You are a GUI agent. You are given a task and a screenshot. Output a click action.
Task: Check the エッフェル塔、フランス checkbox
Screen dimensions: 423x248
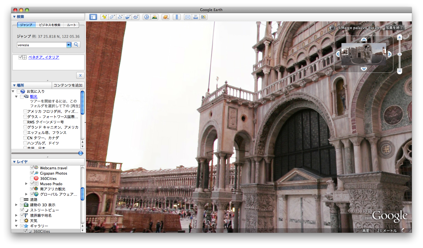25,133
